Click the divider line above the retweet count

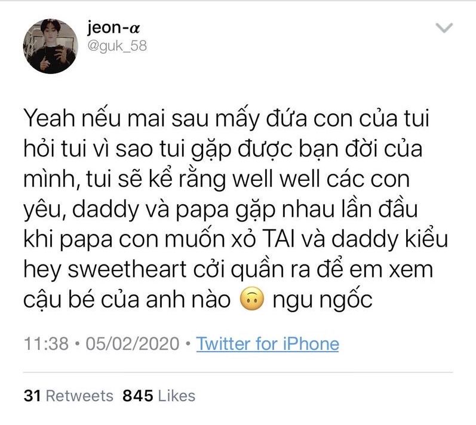(x=238, y=372)
